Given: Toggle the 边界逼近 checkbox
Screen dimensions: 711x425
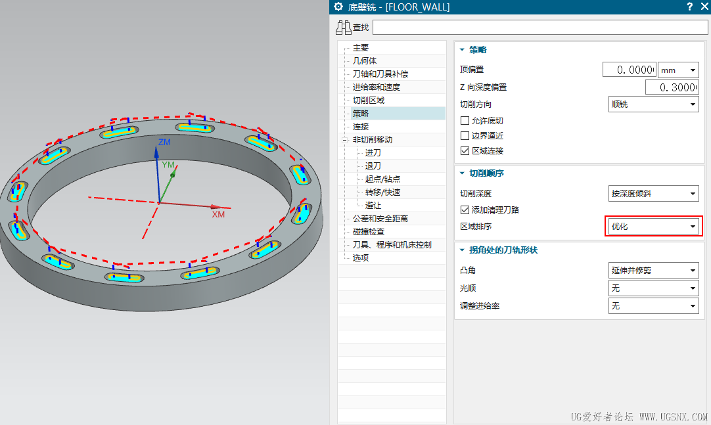Looking at the screenshot, I should [465, 135].
